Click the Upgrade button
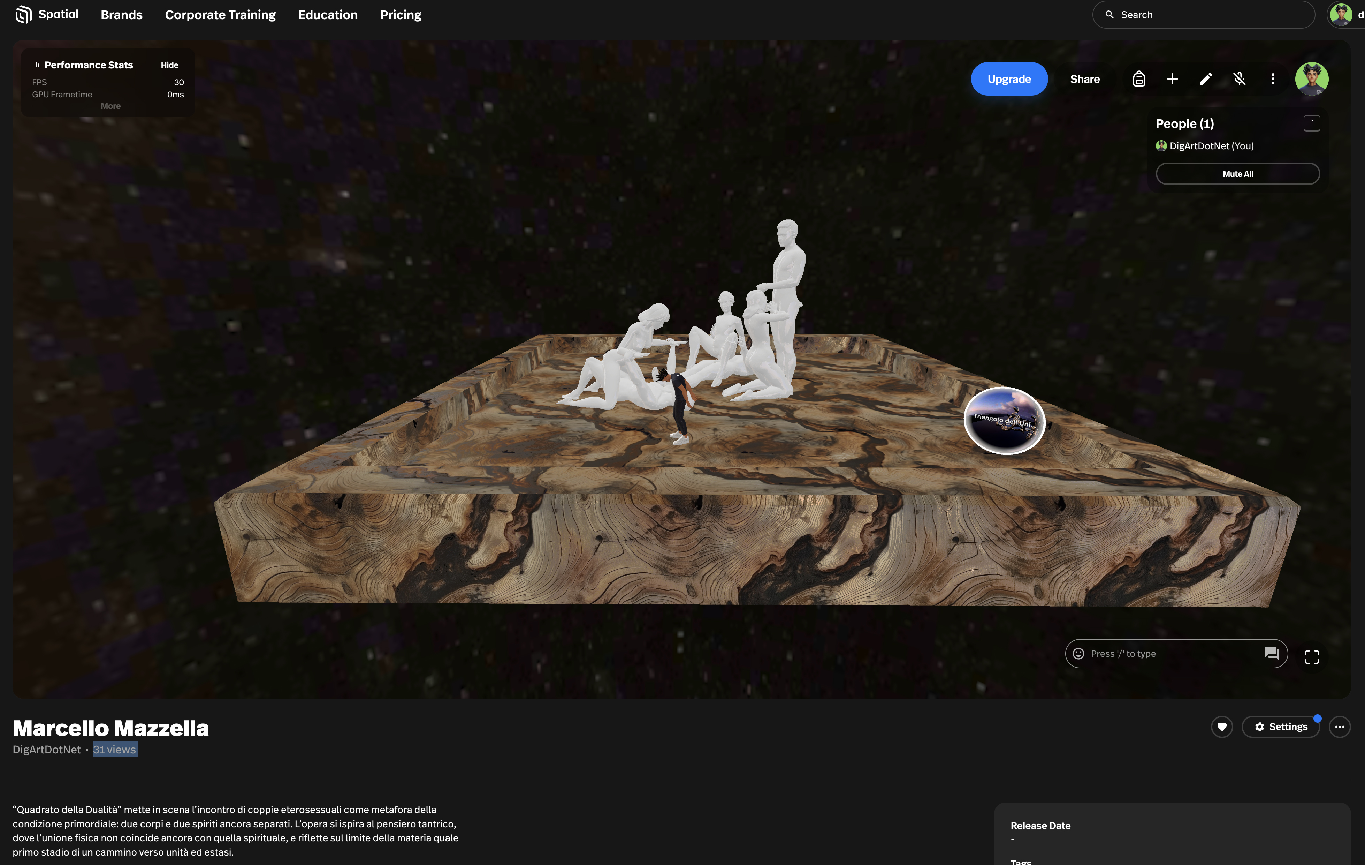 pos(1009,79)
